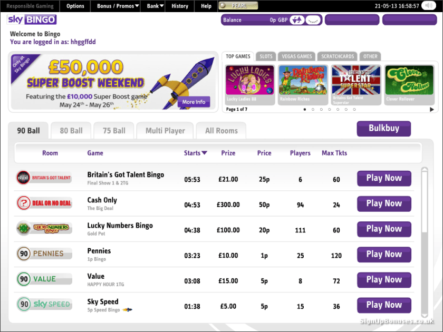Switch to the 75 Ball tab
This screenshot has width=443, height=332.
114,131
